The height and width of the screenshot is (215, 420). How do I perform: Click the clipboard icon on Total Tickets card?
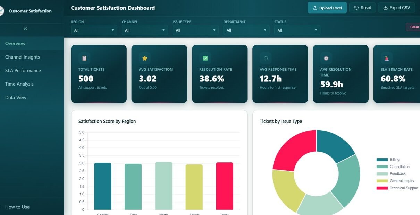84,58
